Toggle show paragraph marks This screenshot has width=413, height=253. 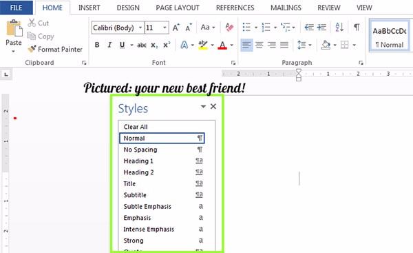[x=357, y=27]
